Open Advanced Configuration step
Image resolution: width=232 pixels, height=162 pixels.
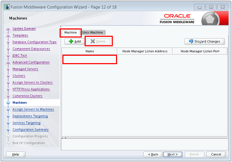pyautogui.click(x=31, y=62)
